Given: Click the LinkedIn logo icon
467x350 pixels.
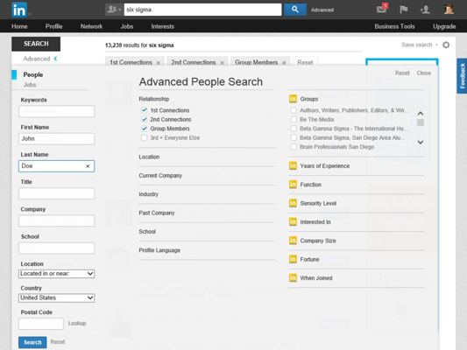Looking at the screenshot, I should (x=19, y=10).
